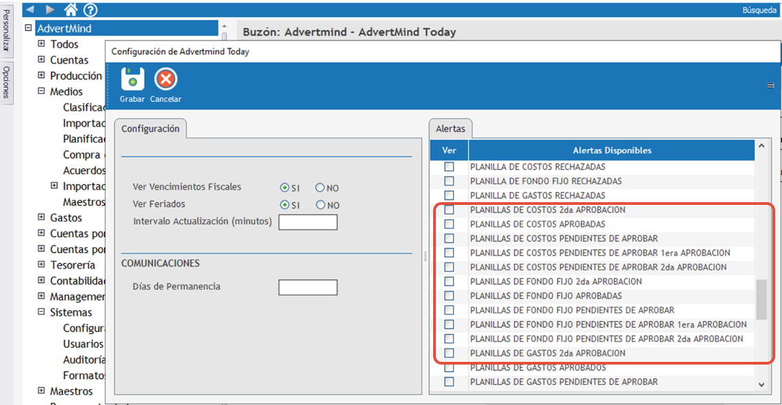Select the Alertas tab
Image resolution: width=782 pixels, height=405 pixels.
tap(450, 129)
